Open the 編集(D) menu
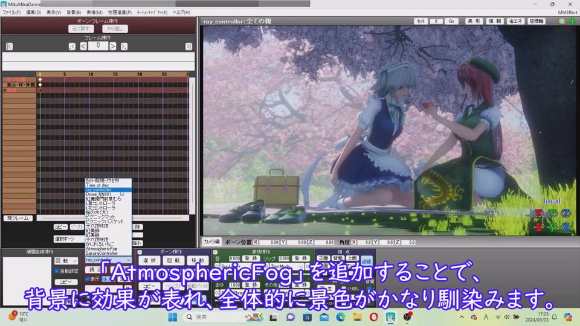 33,12
